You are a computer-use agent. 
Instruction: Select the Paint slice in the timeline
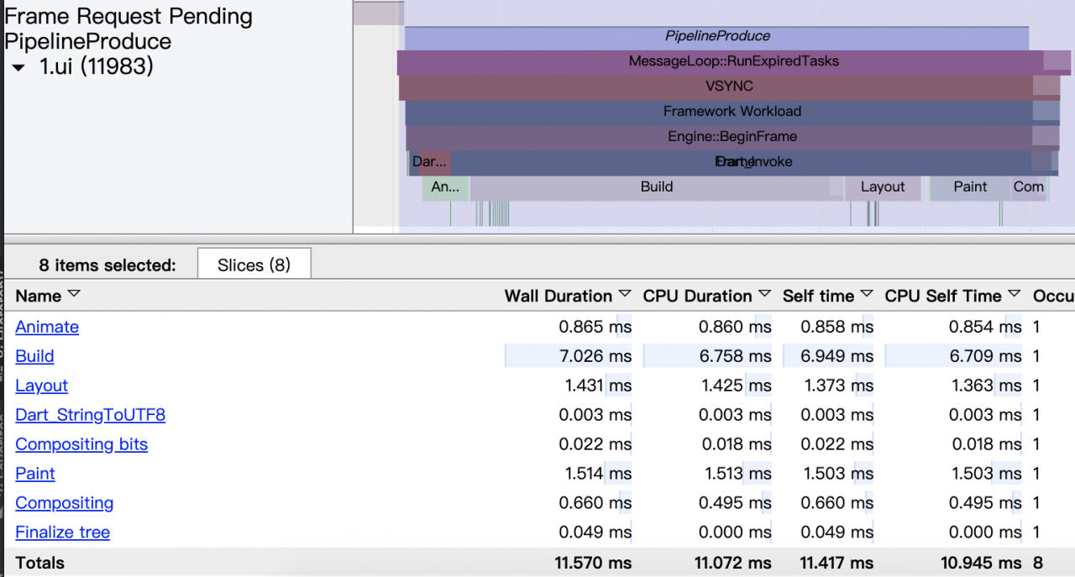pyautogui.click(x=970, y=187)
